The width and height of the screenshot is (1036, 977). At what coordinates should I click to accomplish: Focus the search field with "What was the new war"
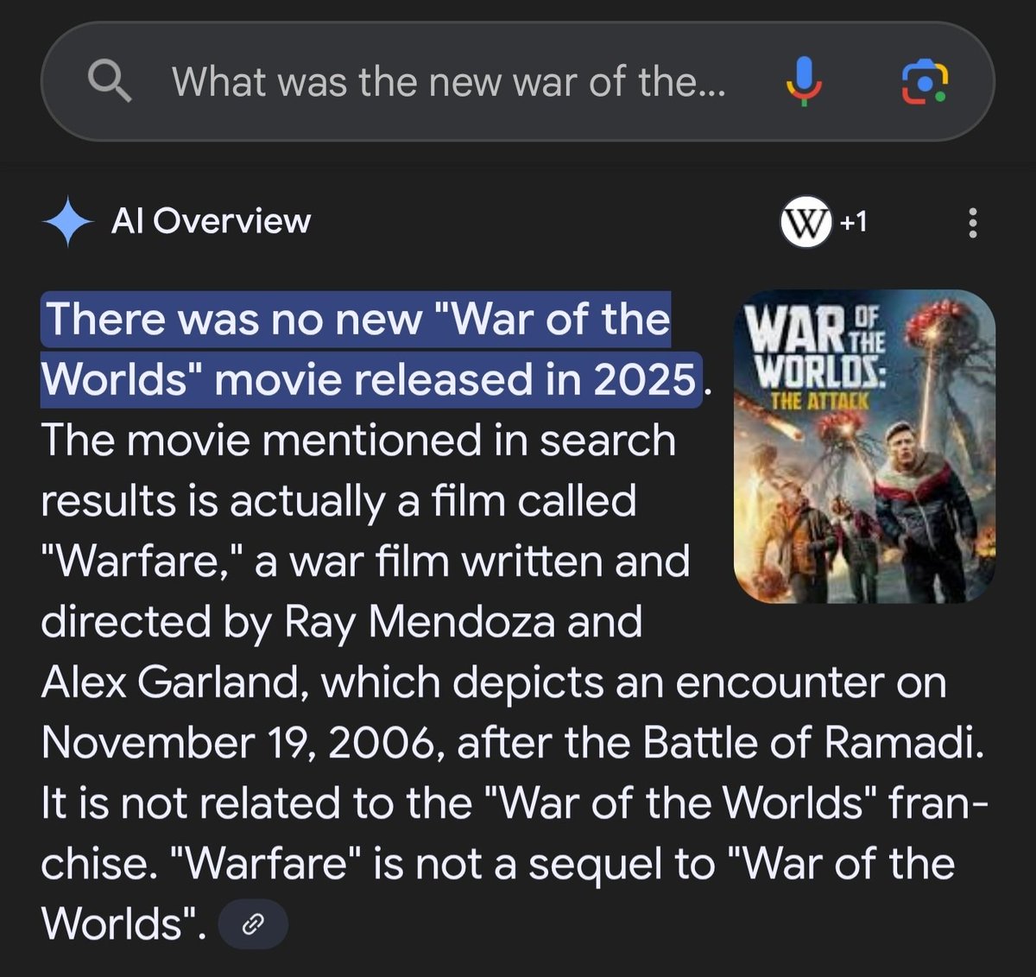coord(449,83)
